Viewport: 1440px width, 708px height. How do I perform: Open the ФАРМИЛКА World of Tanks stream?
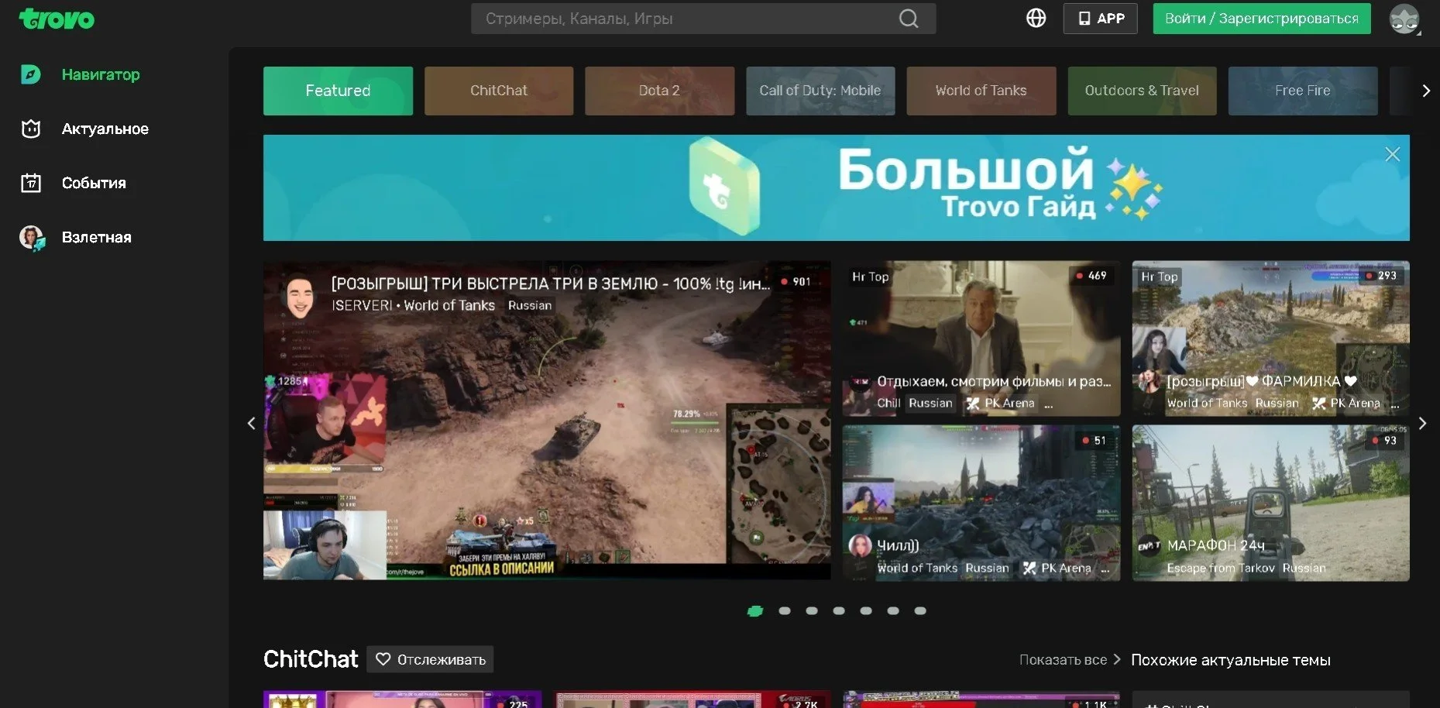[x=1270, y=339]
